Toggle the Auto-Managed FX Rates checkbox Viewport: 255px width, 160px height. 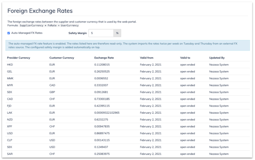(9, 33)
